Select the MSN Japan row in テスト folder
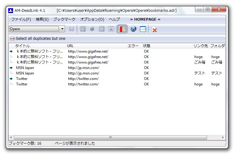The image size is (235, 155). click(117, 73)
